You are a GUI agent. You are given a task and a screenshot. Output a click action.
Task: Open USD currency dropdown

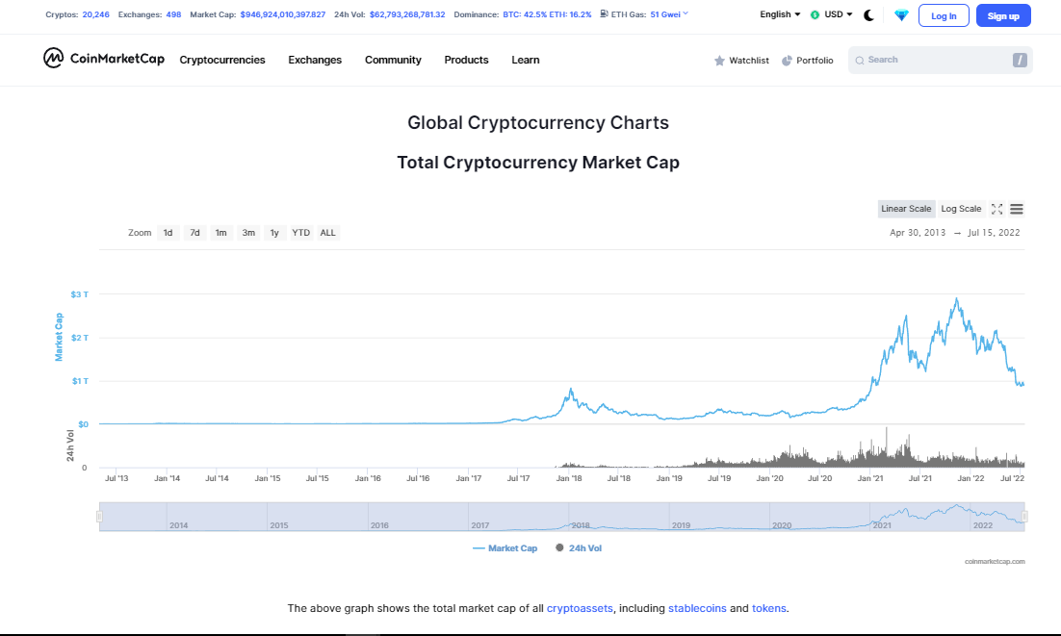pyautogui.click(x=832, y=14)
